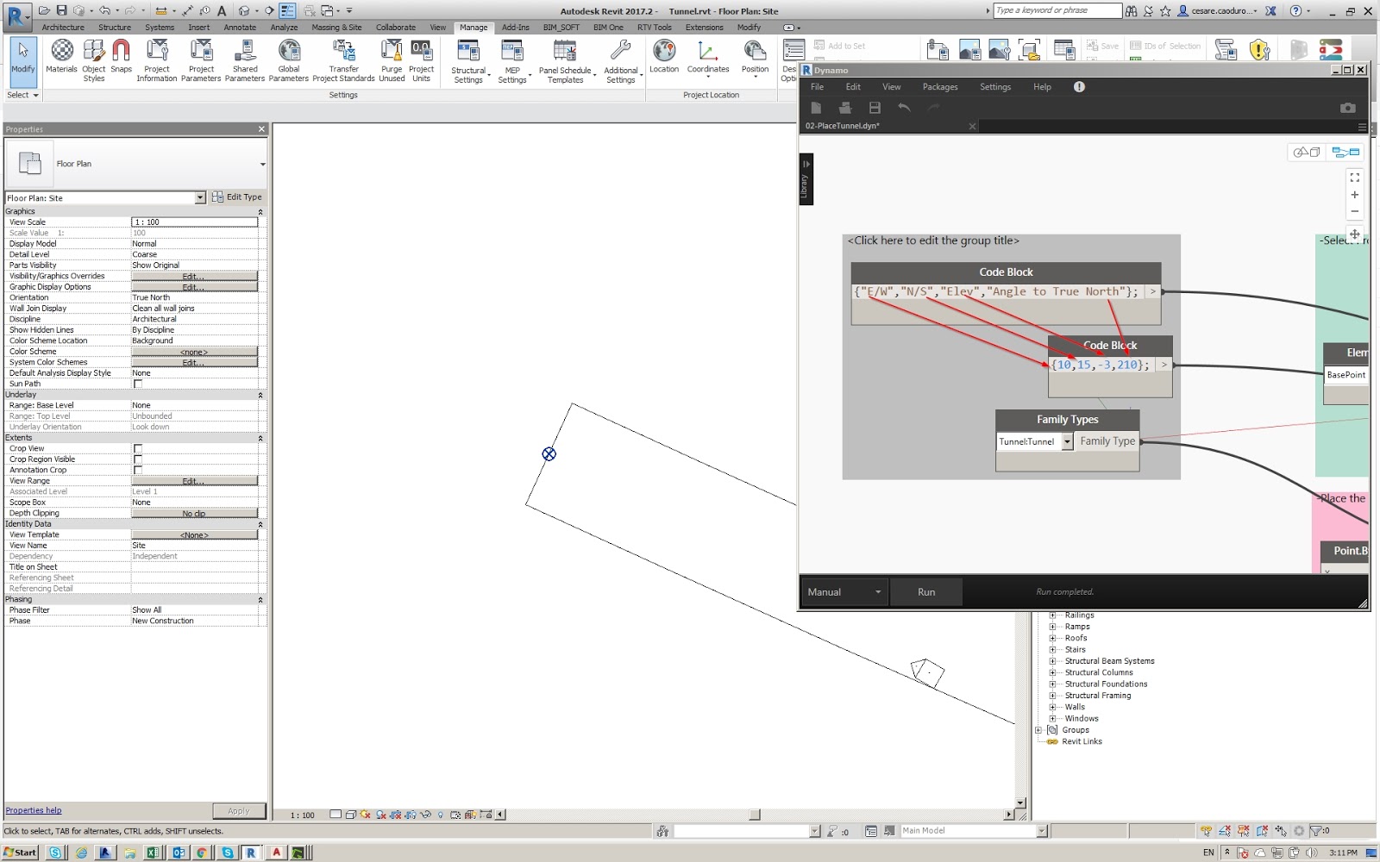Click the zoom-in control beside Dynamo workspace
The width and height of the screenshot is (1380, 862).
[1354, 194]
